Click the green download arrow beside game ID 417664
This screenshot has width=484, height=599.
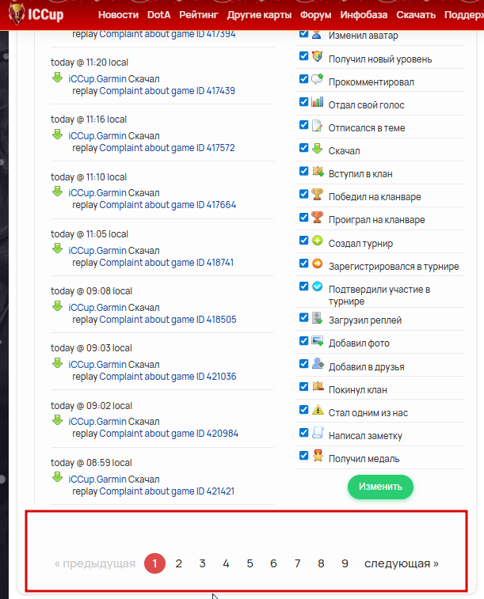57,191
